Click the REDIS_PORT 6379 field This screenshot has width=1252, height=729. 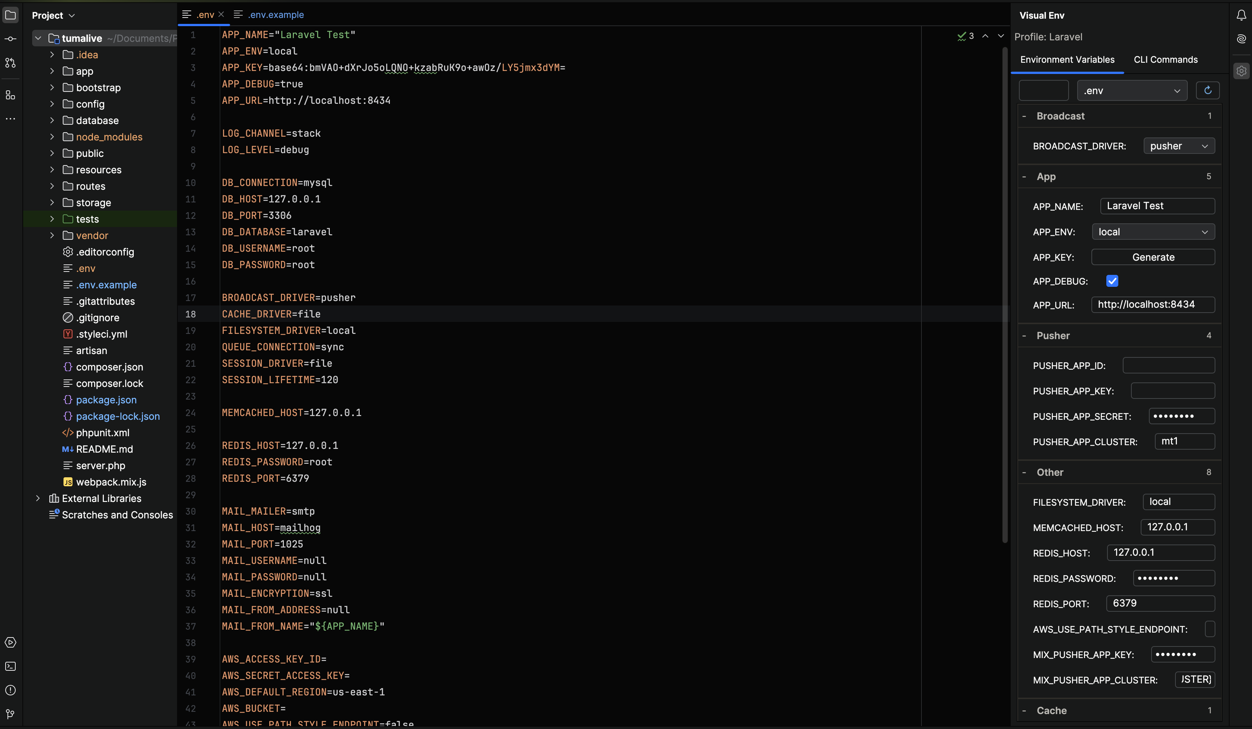pyautogui.click(x=1160, y=603)
